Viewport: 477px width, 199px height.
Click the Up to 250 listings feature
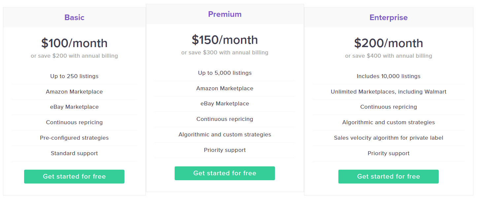coord(74,76)
